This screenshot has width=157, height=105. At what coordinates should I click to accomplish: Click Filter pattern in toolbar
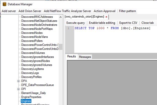point(128,11)
